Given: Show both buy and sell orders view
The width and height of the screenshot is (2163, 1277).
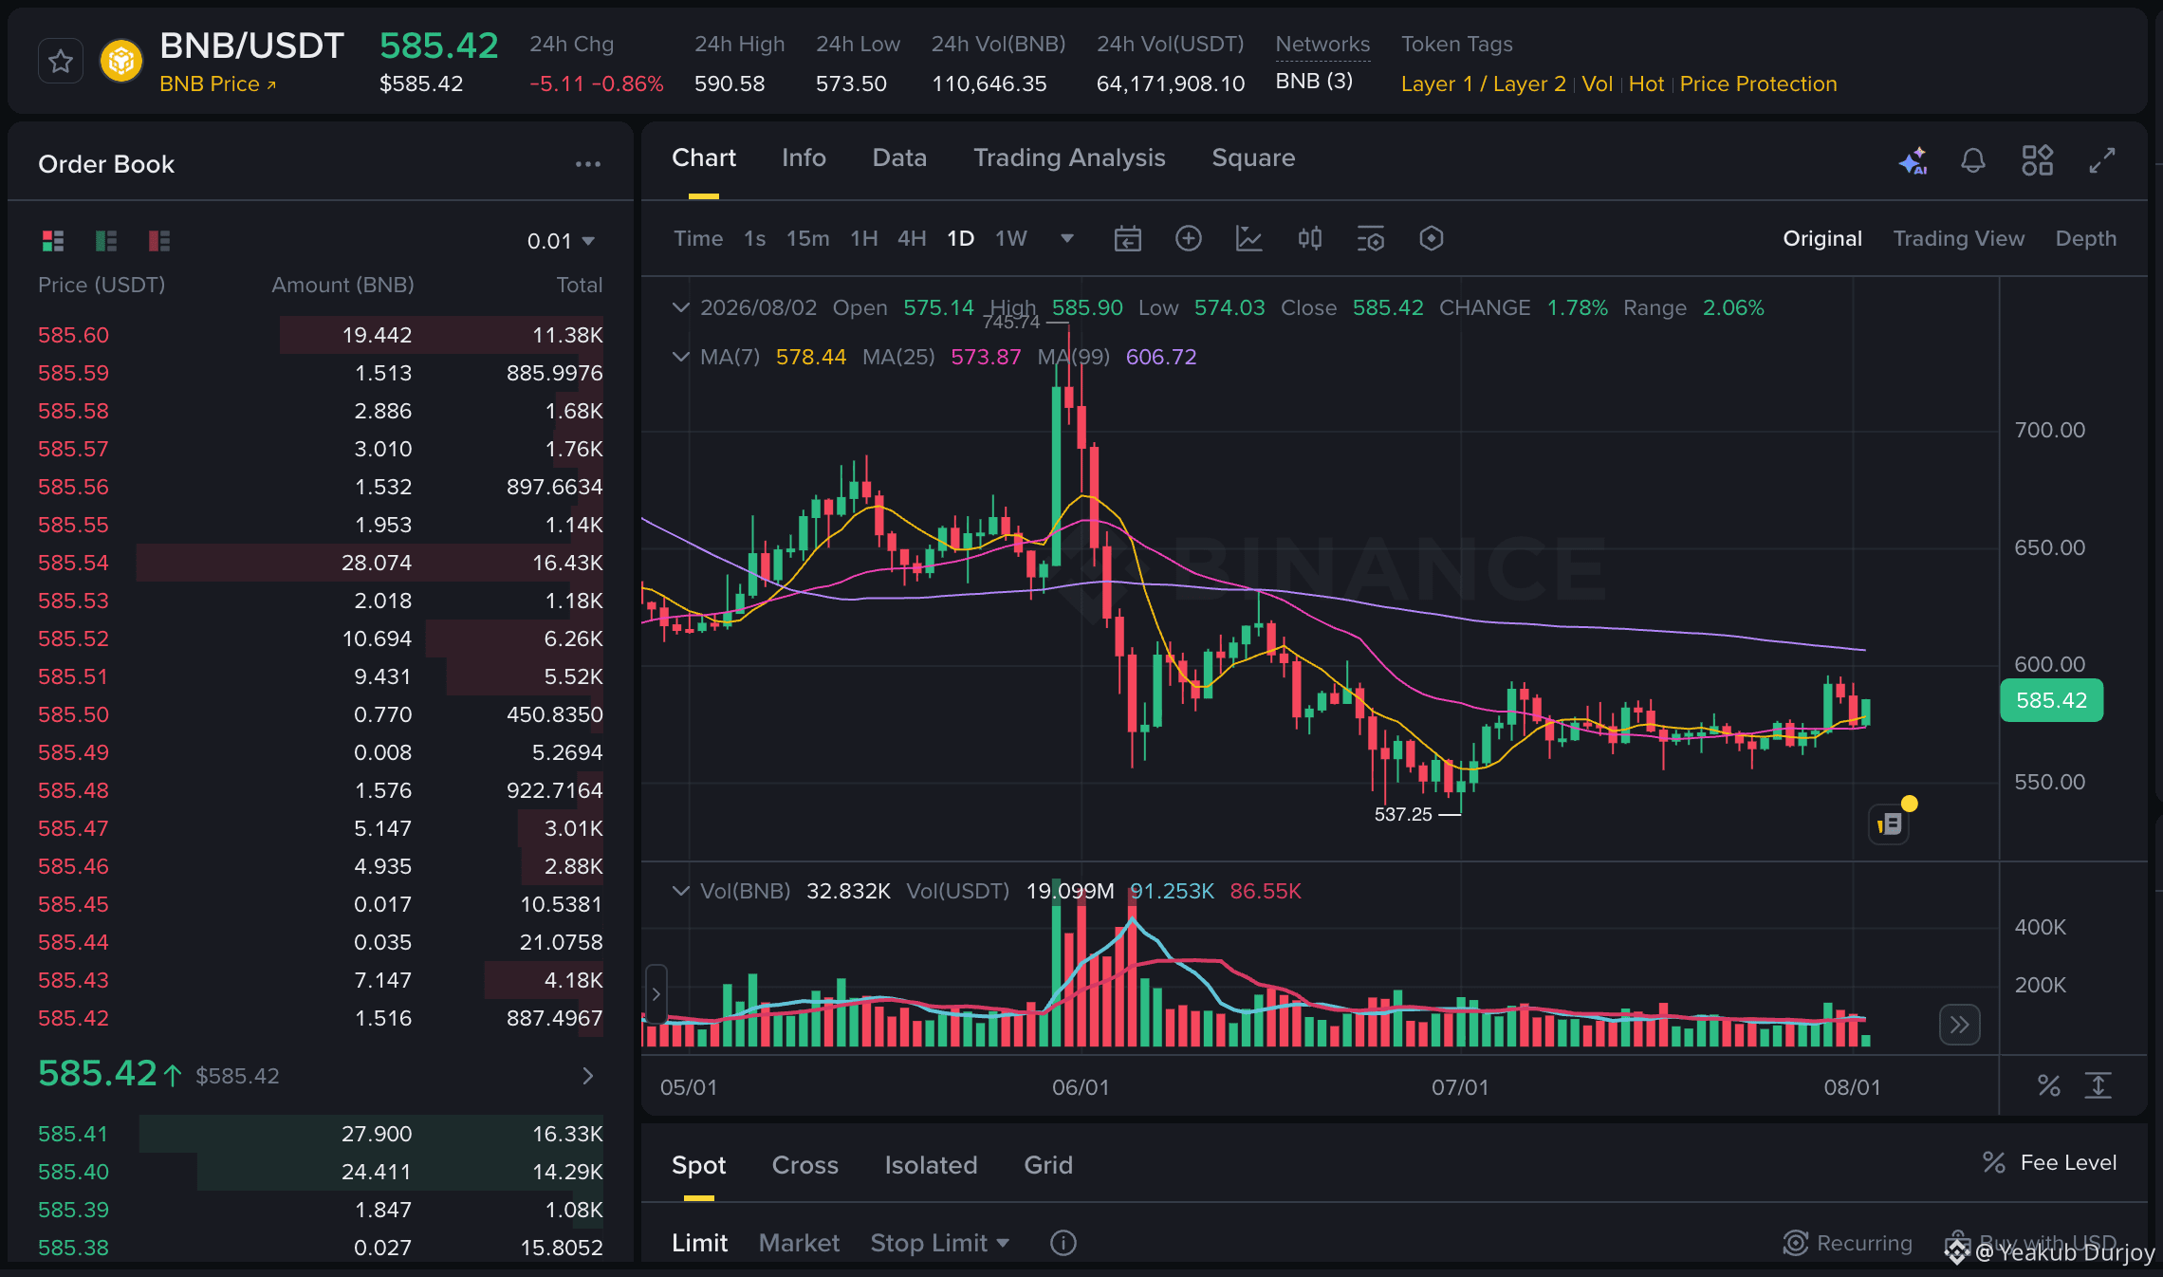Looking at the screenshot, I should coord(53,241).
